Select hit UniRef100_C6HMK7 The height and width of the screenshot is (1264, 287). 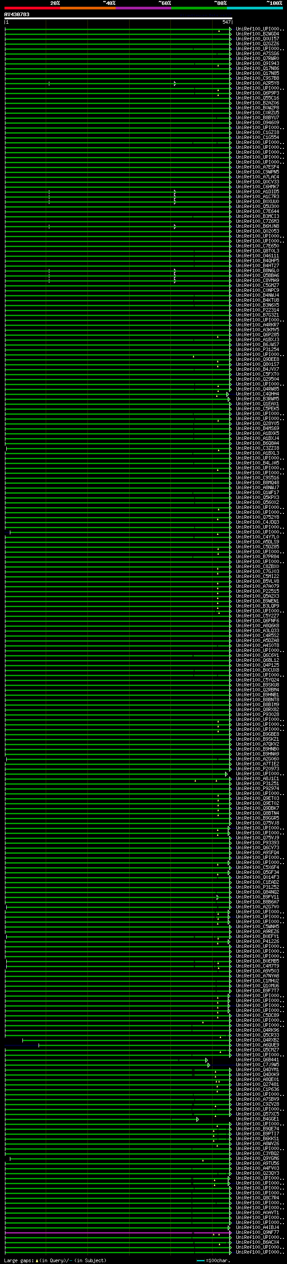coord(257,187)
